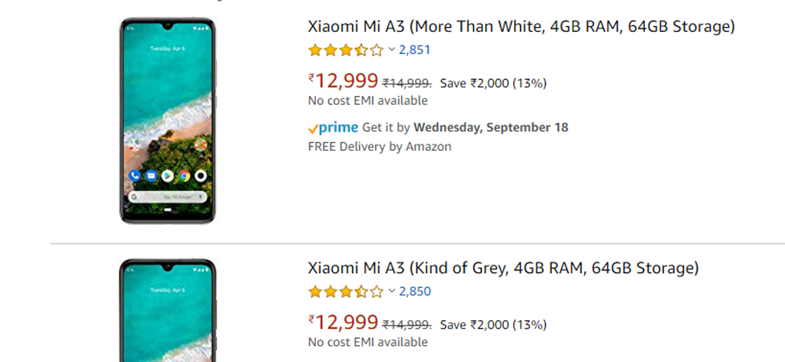
Task: Click the White Mi A3 phone thumbnail
Action: point(167,121)
